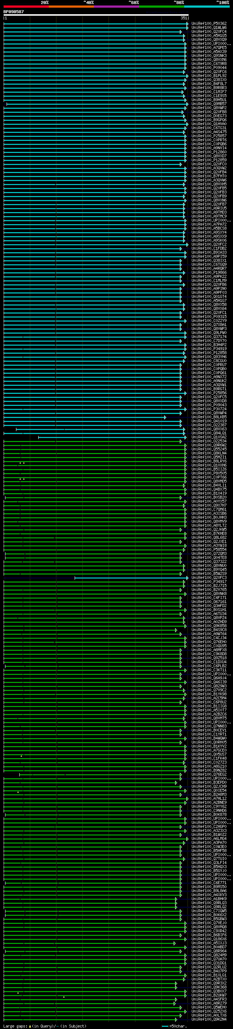The image size is (233, 1029).
Task: Click hit label UniRef100_Q20FC3
Action: point(209,577)
